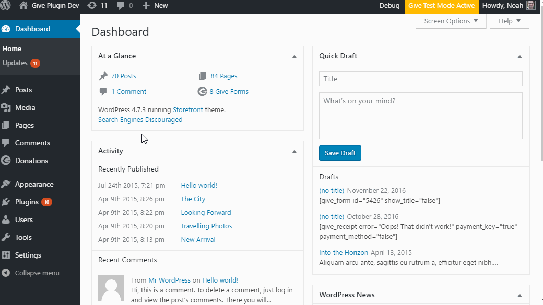Click the Settings sliders icon in sidebar

(x=6, y=255)
